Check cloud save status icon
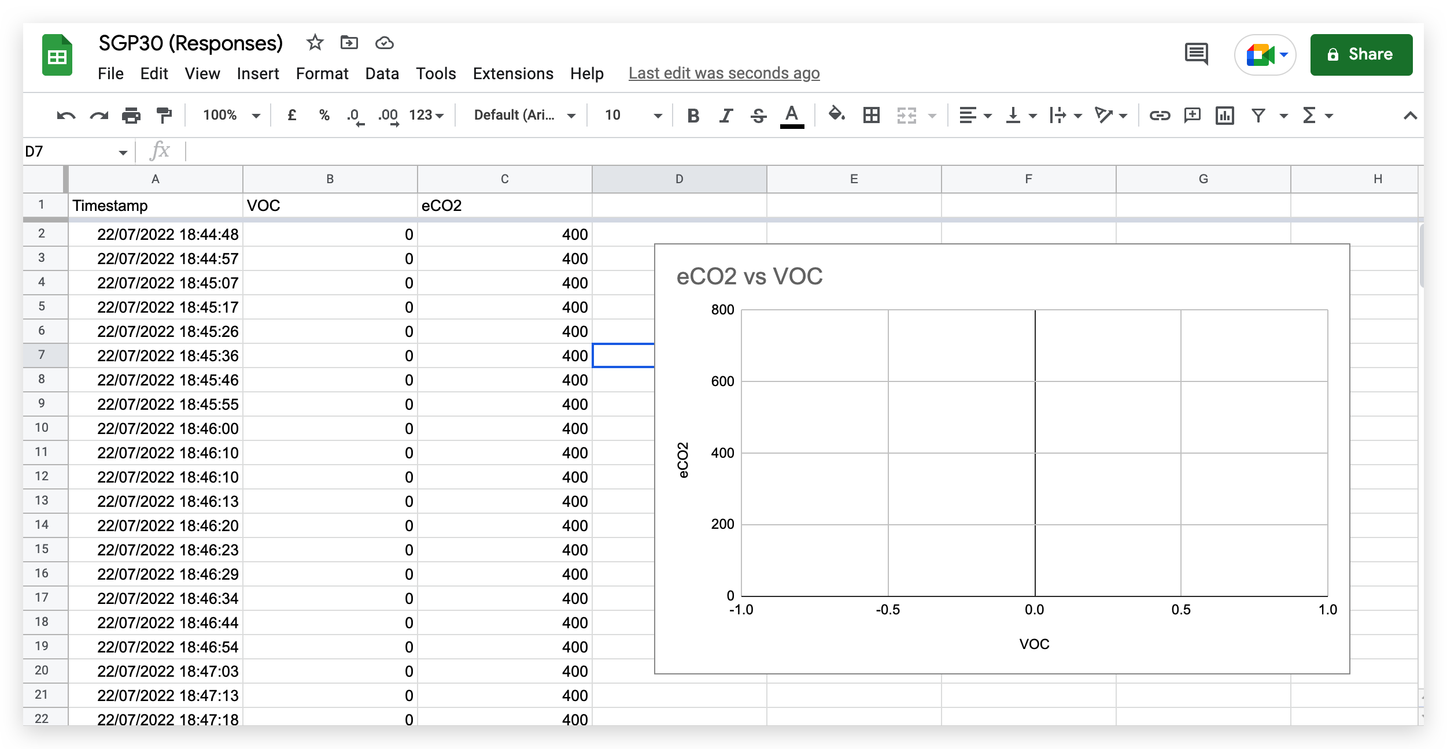Viewport: 1447px width, 749px height. click(x=384, y=43)
